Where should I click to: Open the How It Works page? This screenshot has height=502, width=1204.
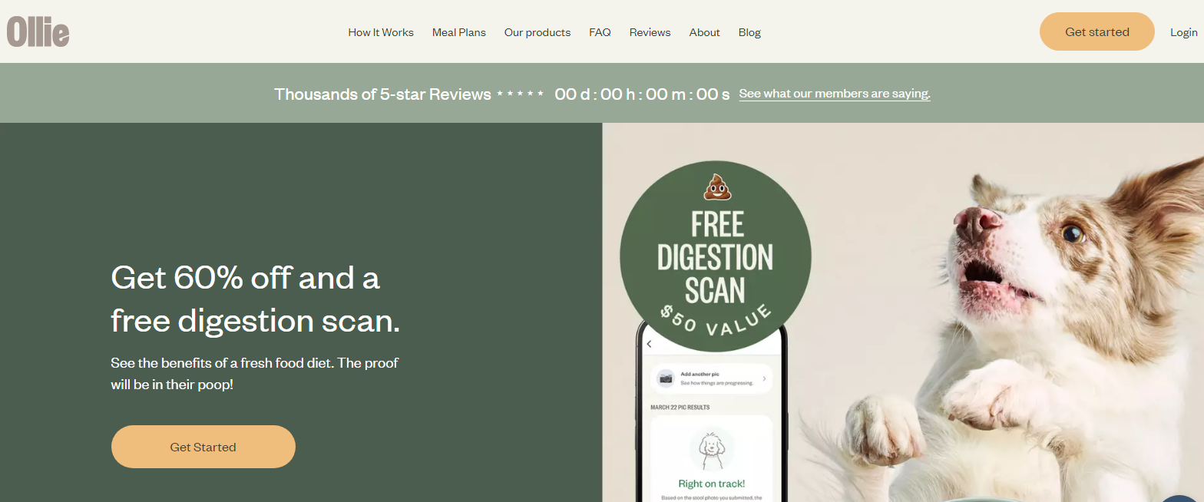point(381,32)
